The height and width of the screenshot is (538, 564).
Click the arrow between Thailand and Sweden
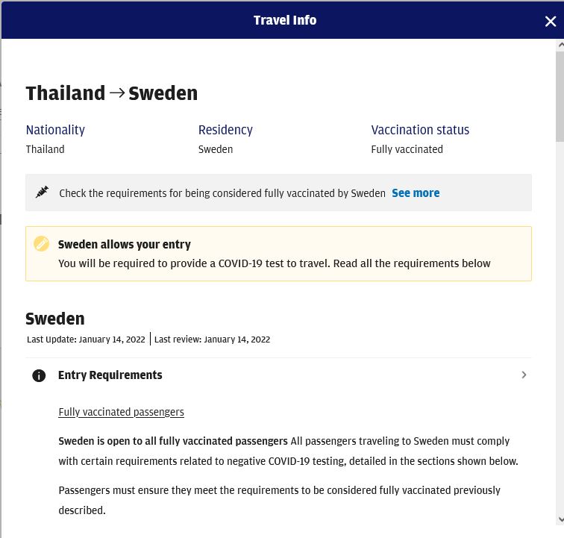[117, 93]
